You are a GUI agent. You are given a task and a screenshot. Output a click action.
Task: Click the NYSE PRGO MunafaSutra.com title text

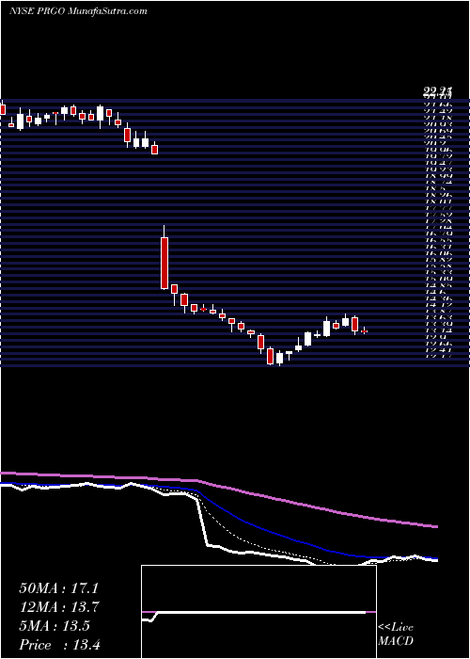(x=78, y=11)
